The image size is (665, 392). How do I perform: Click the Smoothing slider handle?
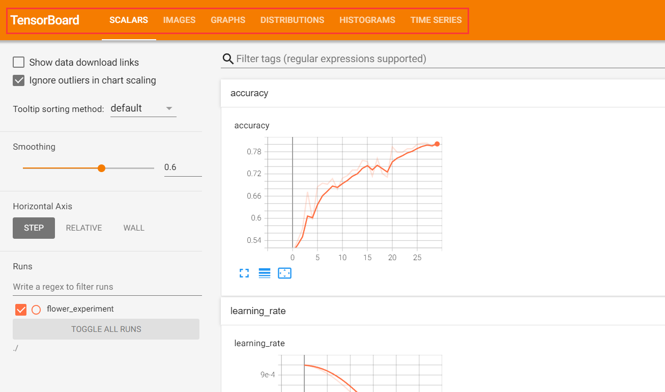101,167
